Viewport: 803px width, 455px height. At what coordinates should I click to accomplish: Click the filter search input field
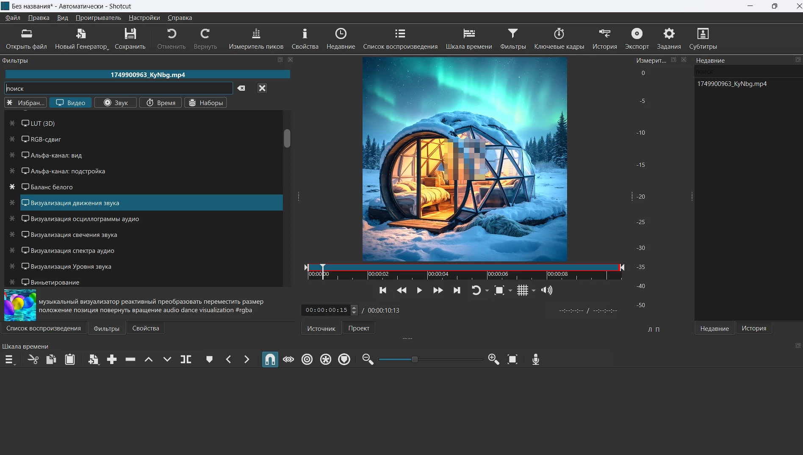pos(119,89)
